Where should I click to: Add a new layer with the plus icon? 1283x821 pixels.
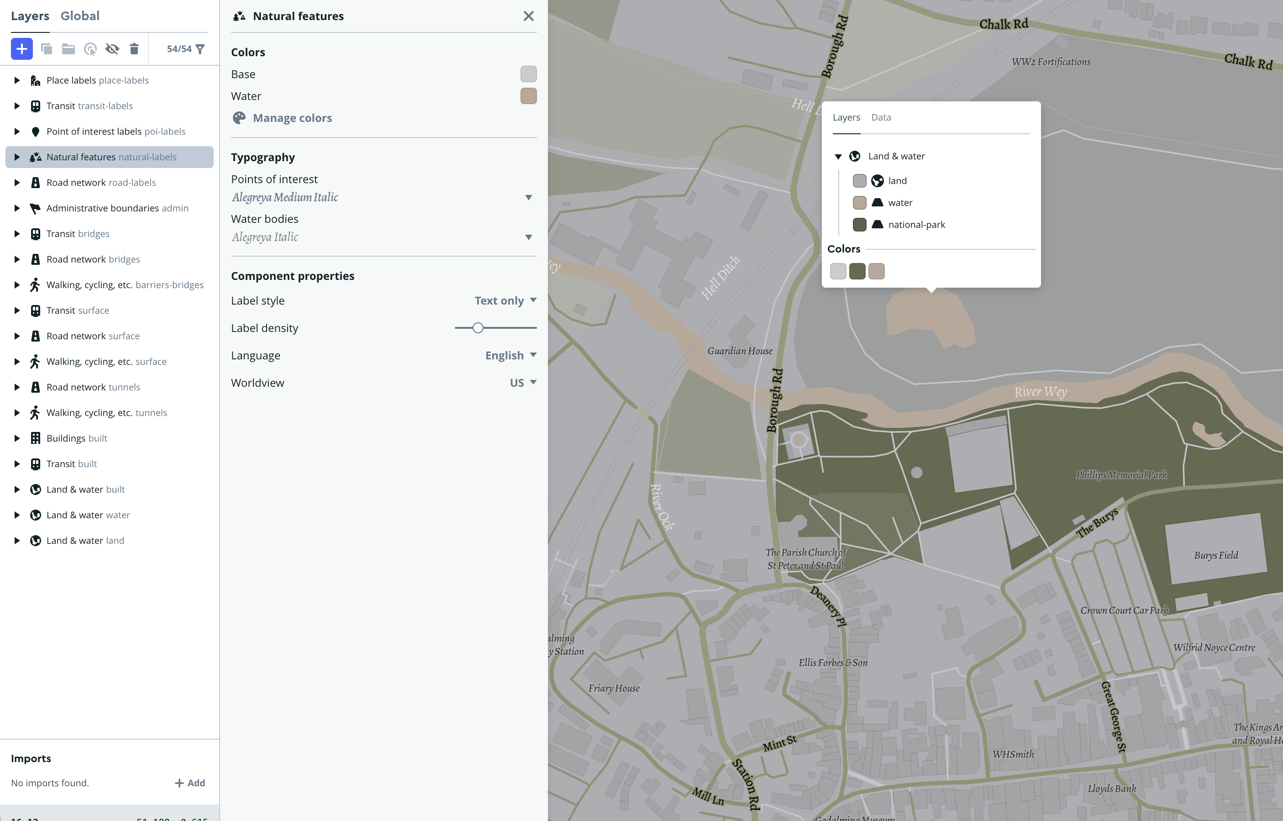pyautogui.click(x=21, y=49)
